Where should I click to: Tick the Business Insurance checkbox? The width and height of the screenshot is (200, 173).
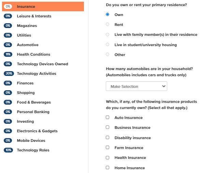pyautogui.click(x=108, y=127)
